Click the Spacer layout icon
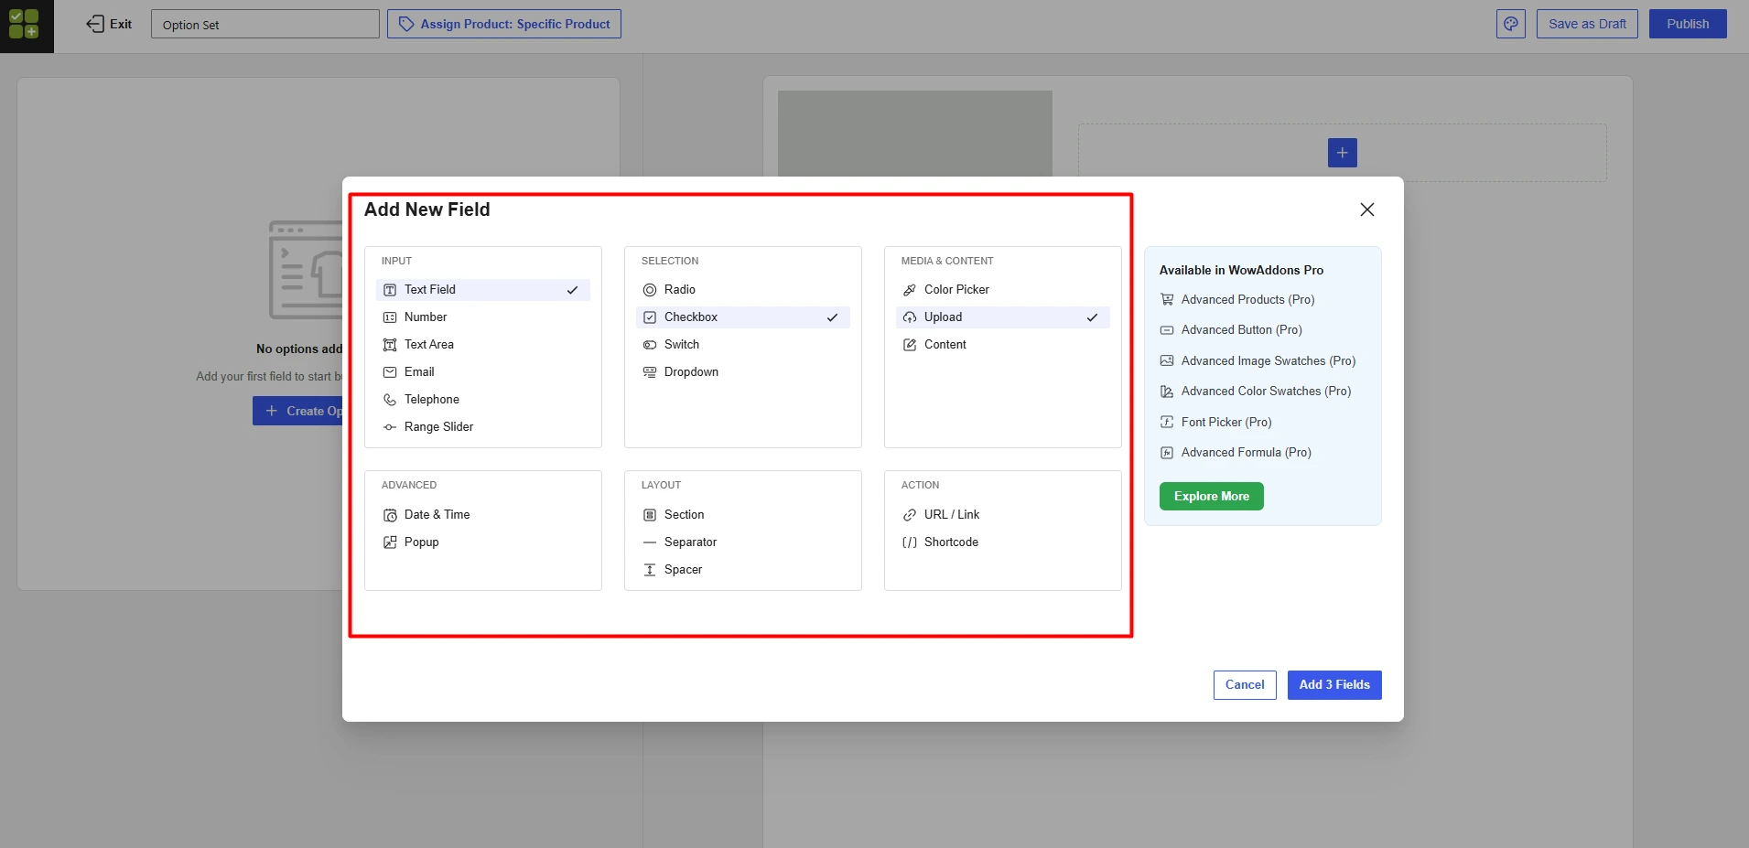This screenshot has width=1749, height=848. pyautogui.click(x=650, y=570)
